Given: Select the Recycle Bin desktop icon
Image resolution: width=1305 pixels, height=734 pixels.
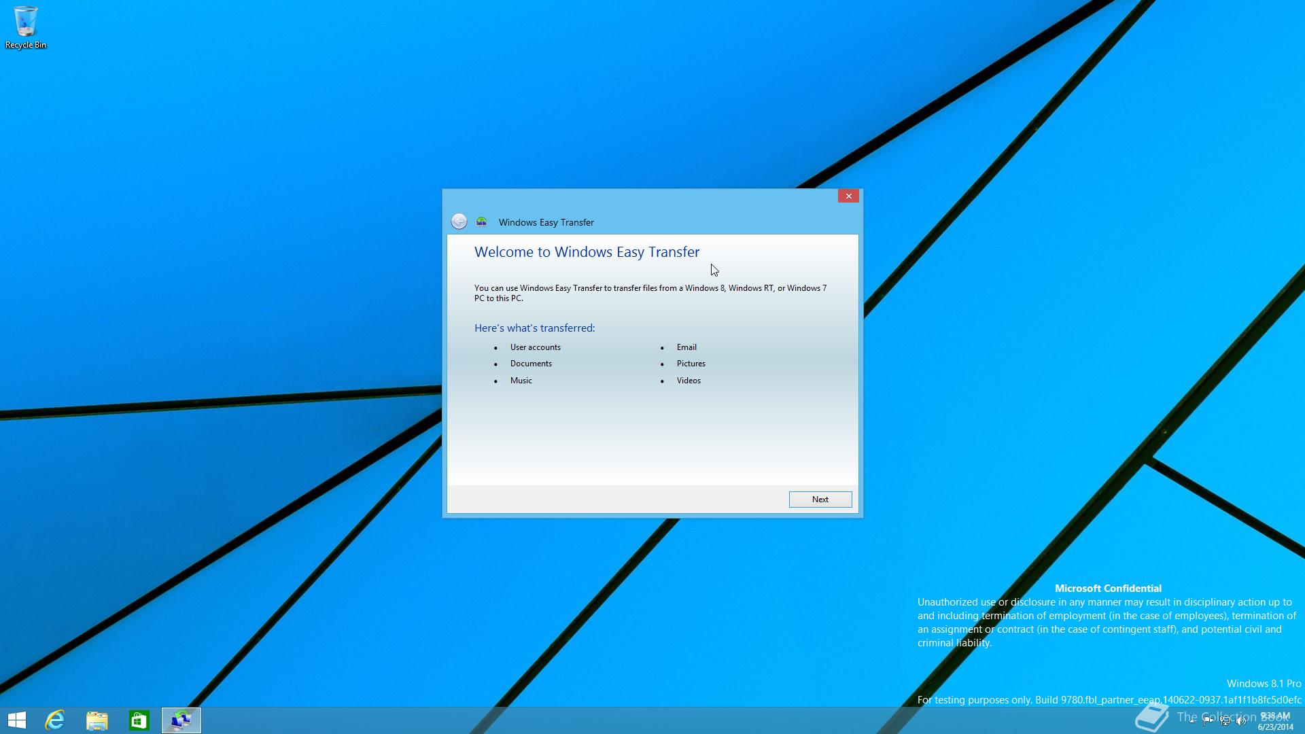Looking at the screenshot, I should click(x=26, y=27).
